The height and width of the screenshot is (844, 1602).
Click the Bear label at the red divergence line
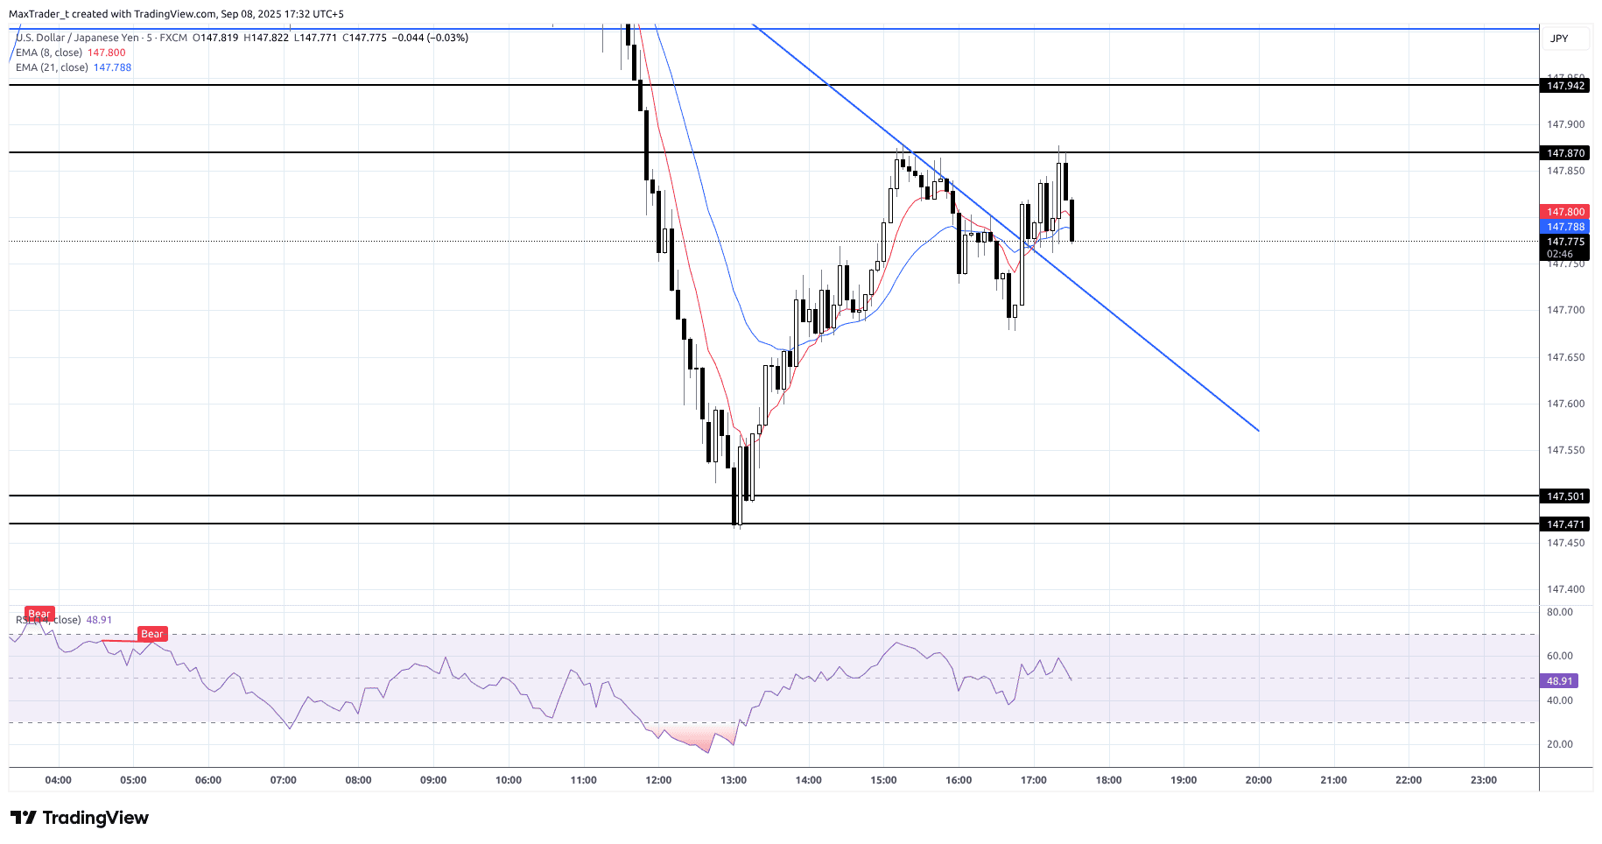coord(152,634)
